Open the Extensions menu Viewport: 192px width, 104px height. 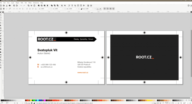[36, 3]
